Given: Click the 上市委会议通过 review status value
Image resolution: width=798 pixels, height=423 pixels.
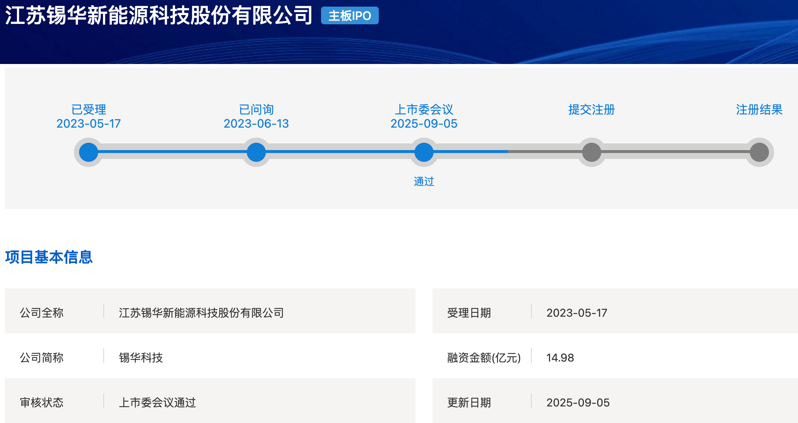Looking at the screenshot, I should coord(157,402).
